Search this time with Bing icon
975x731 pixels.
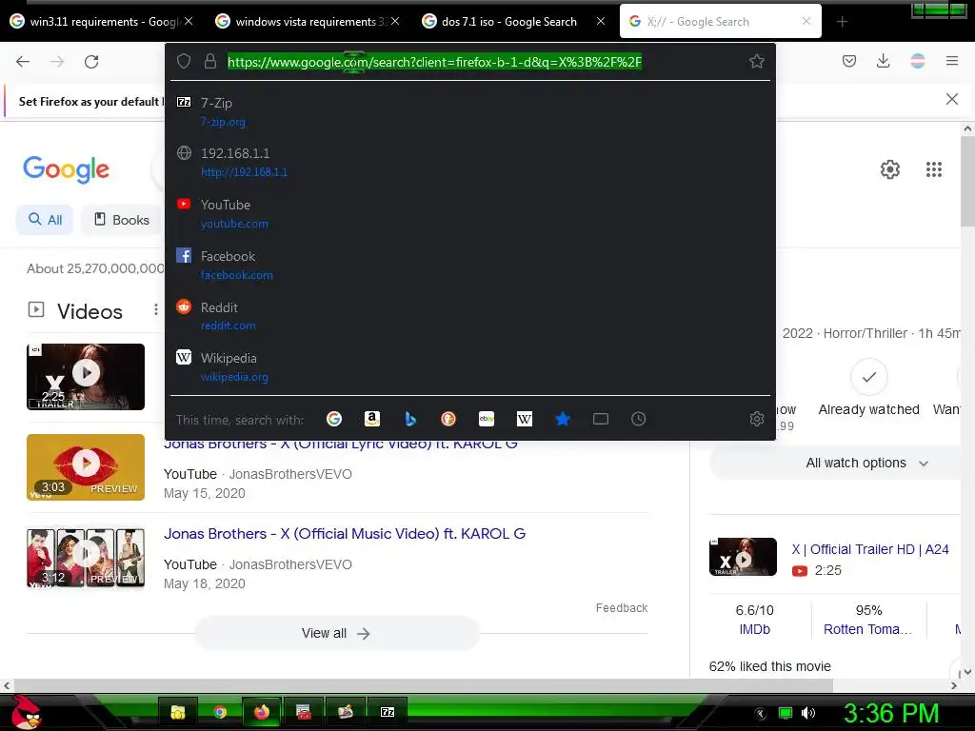(x=409, y=419)
